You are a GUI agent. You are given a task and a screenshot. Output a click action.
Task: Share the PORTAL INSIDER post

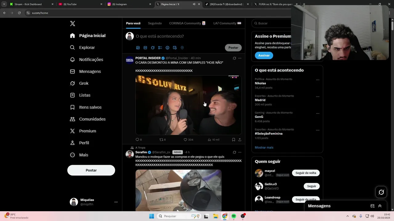pyautogui.click(x=240, y=140)
